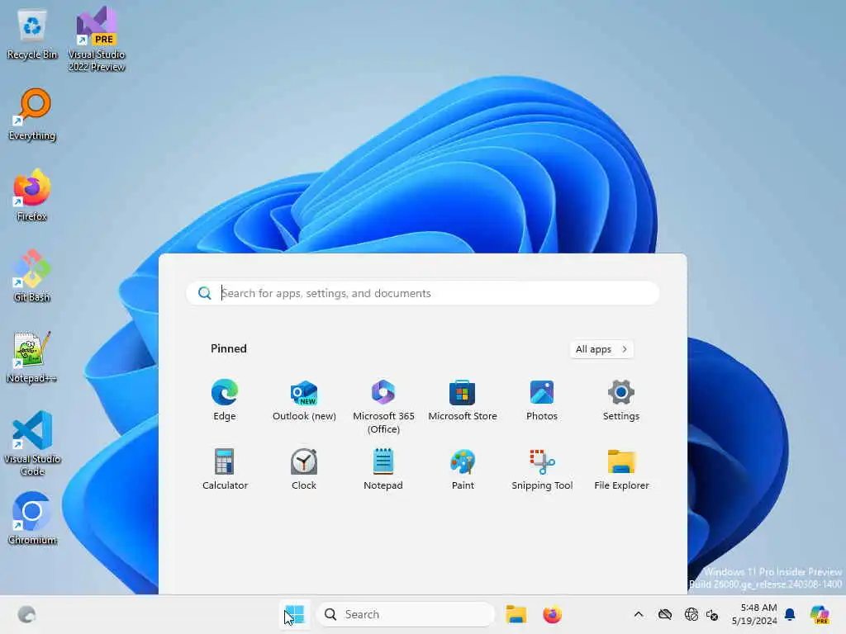
Task: Launch Clock from pinned apps
Action: 304,469
